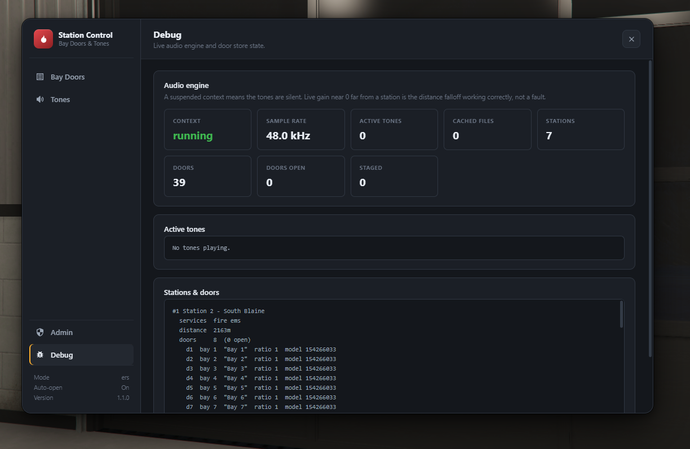The width and height of the screenshot is (690, 449).
Task: Open the Tones section
Action: [81, 99]
